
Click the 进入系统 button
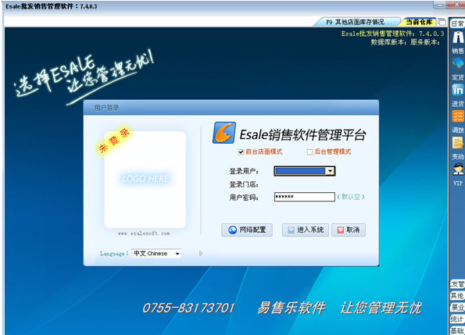306,230
